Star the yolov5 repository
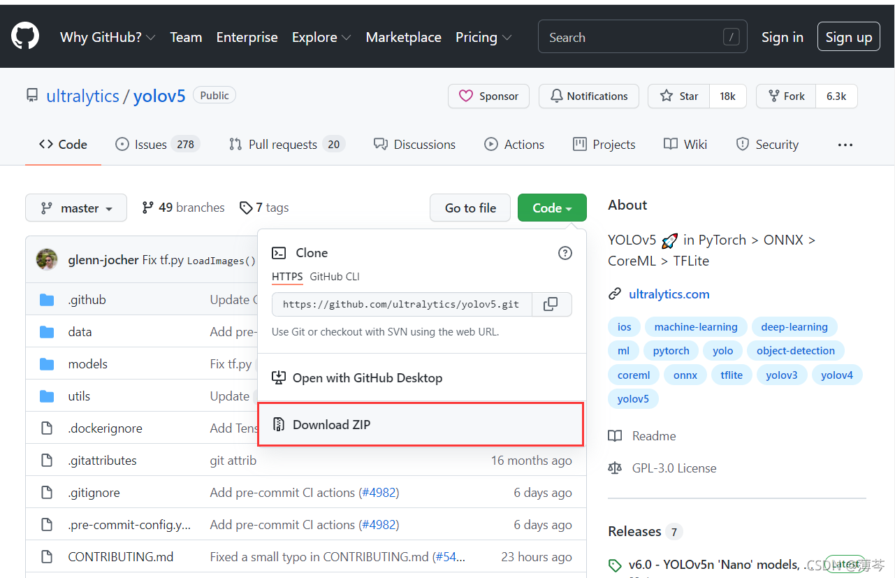The width and height of the screenshot is (895, 578). [679, 96]
